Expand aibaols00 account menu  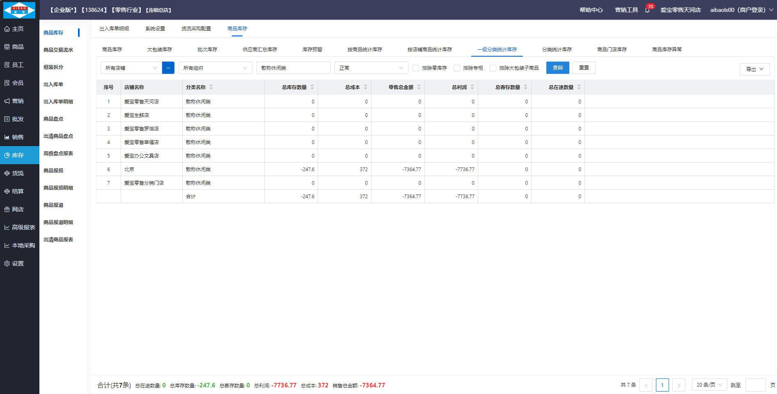(741, 10)
